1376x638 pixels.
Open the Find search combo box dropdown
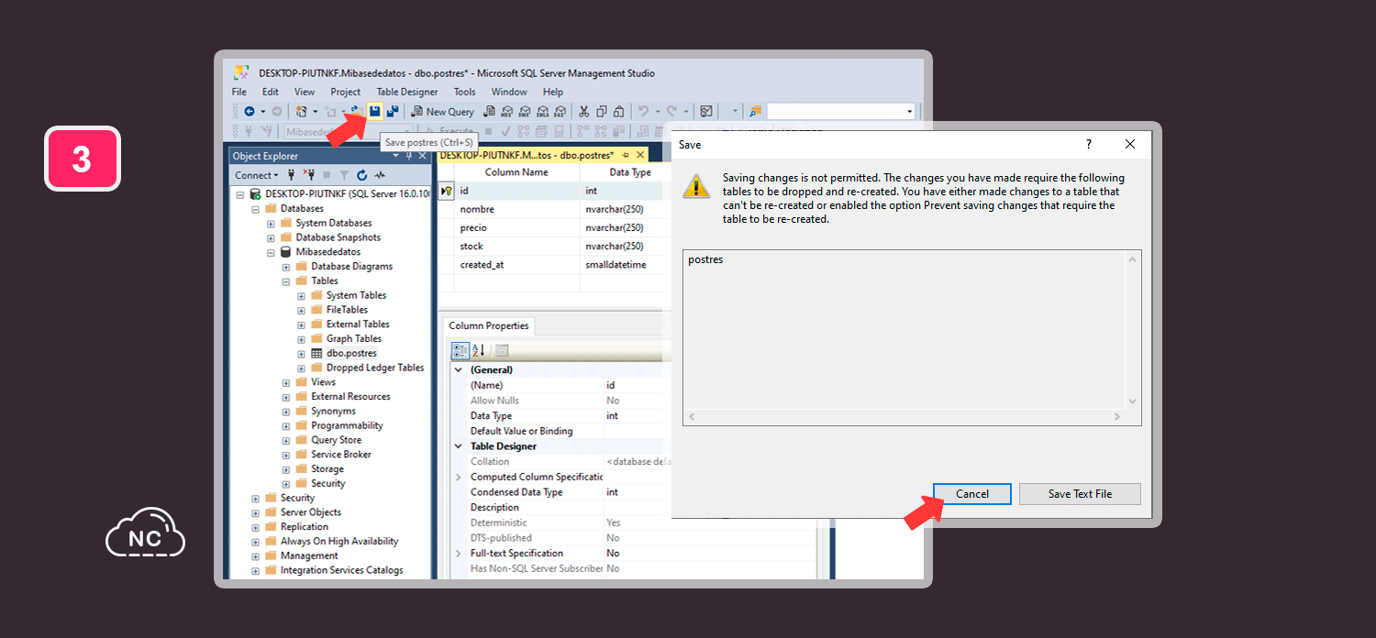click(909, 111)
